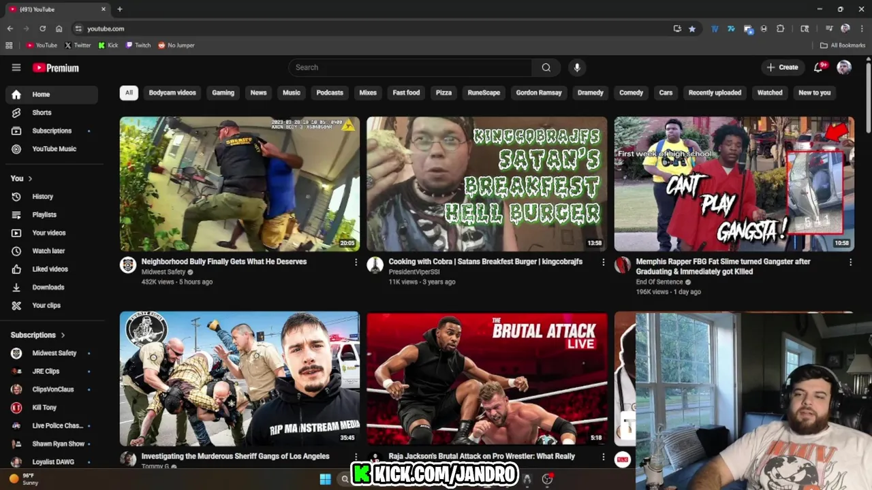Open JRE Clips subscription channel
872x490 pixels.
coord(52,372)
